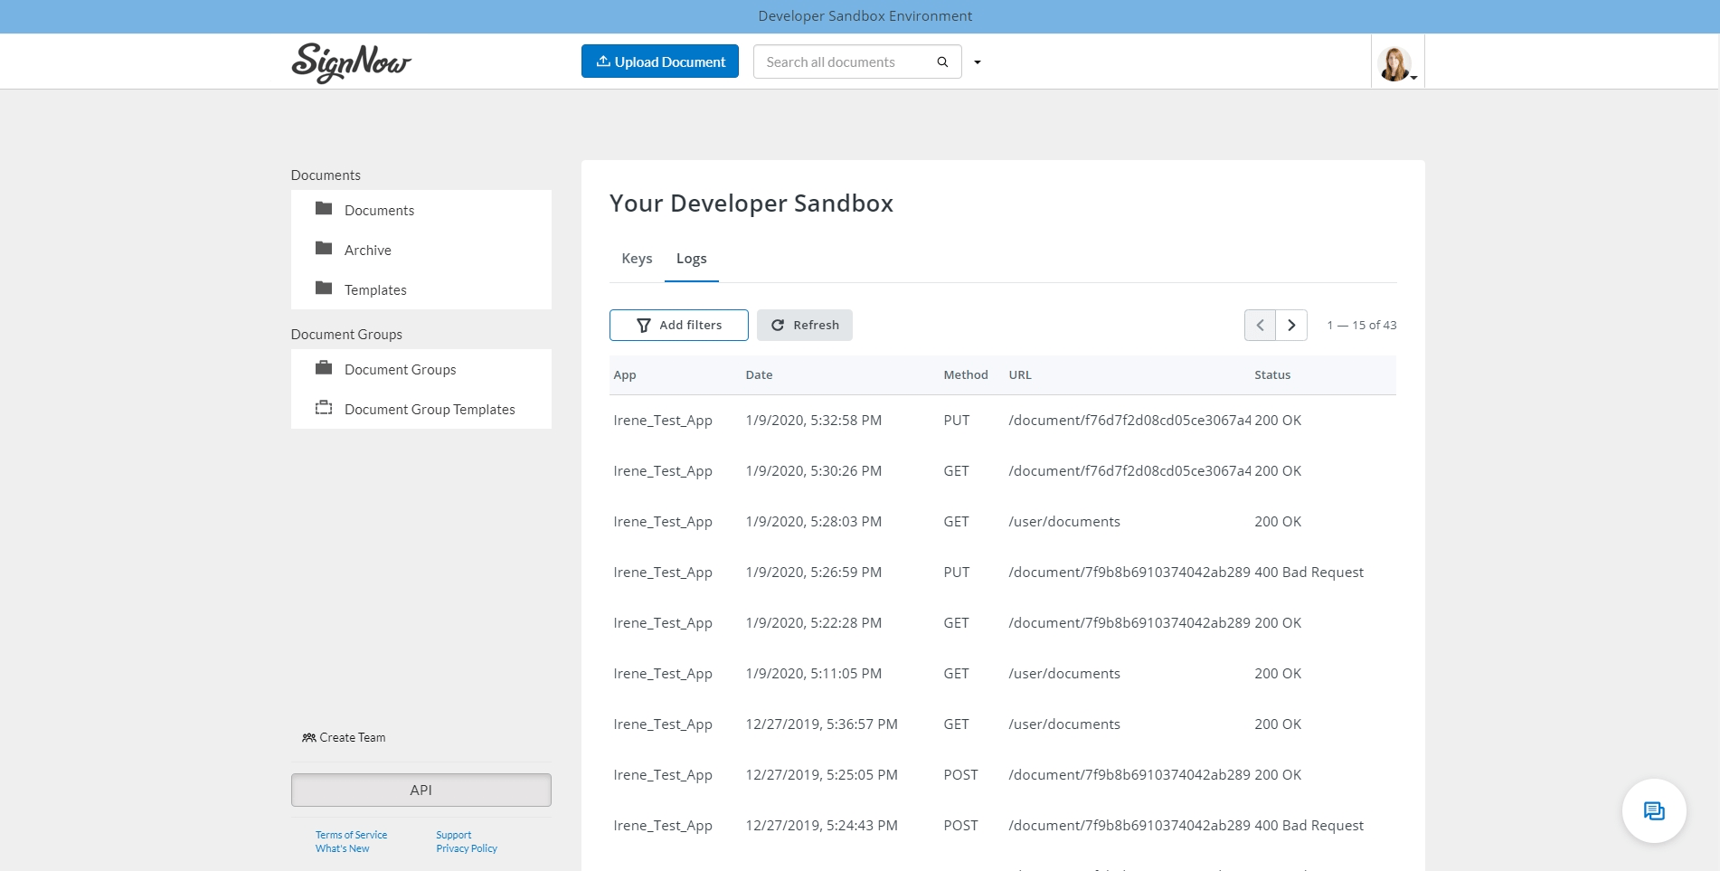Click the Create Team people icon
The width and height of the screenshot is (1720, 871).
(x=309, y=737)
